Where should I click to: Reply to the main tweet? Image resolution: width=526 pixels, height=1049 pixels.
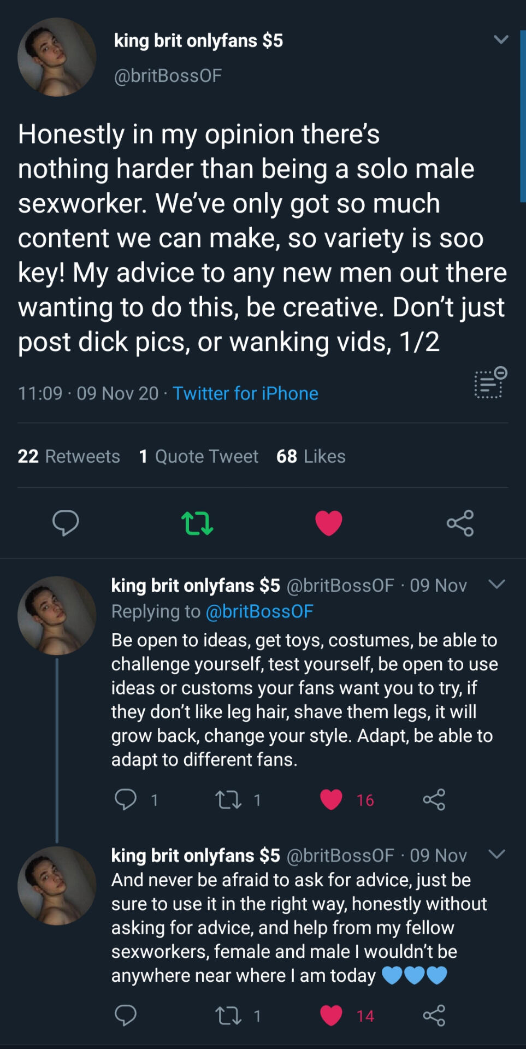[66, 523]
